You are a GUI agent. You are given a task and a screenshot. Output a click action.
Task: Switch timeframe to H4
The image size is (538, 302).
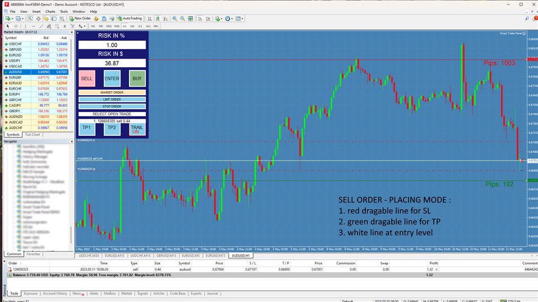[x=132, y=26]
